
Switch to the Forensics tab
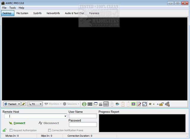pos(94,13)
